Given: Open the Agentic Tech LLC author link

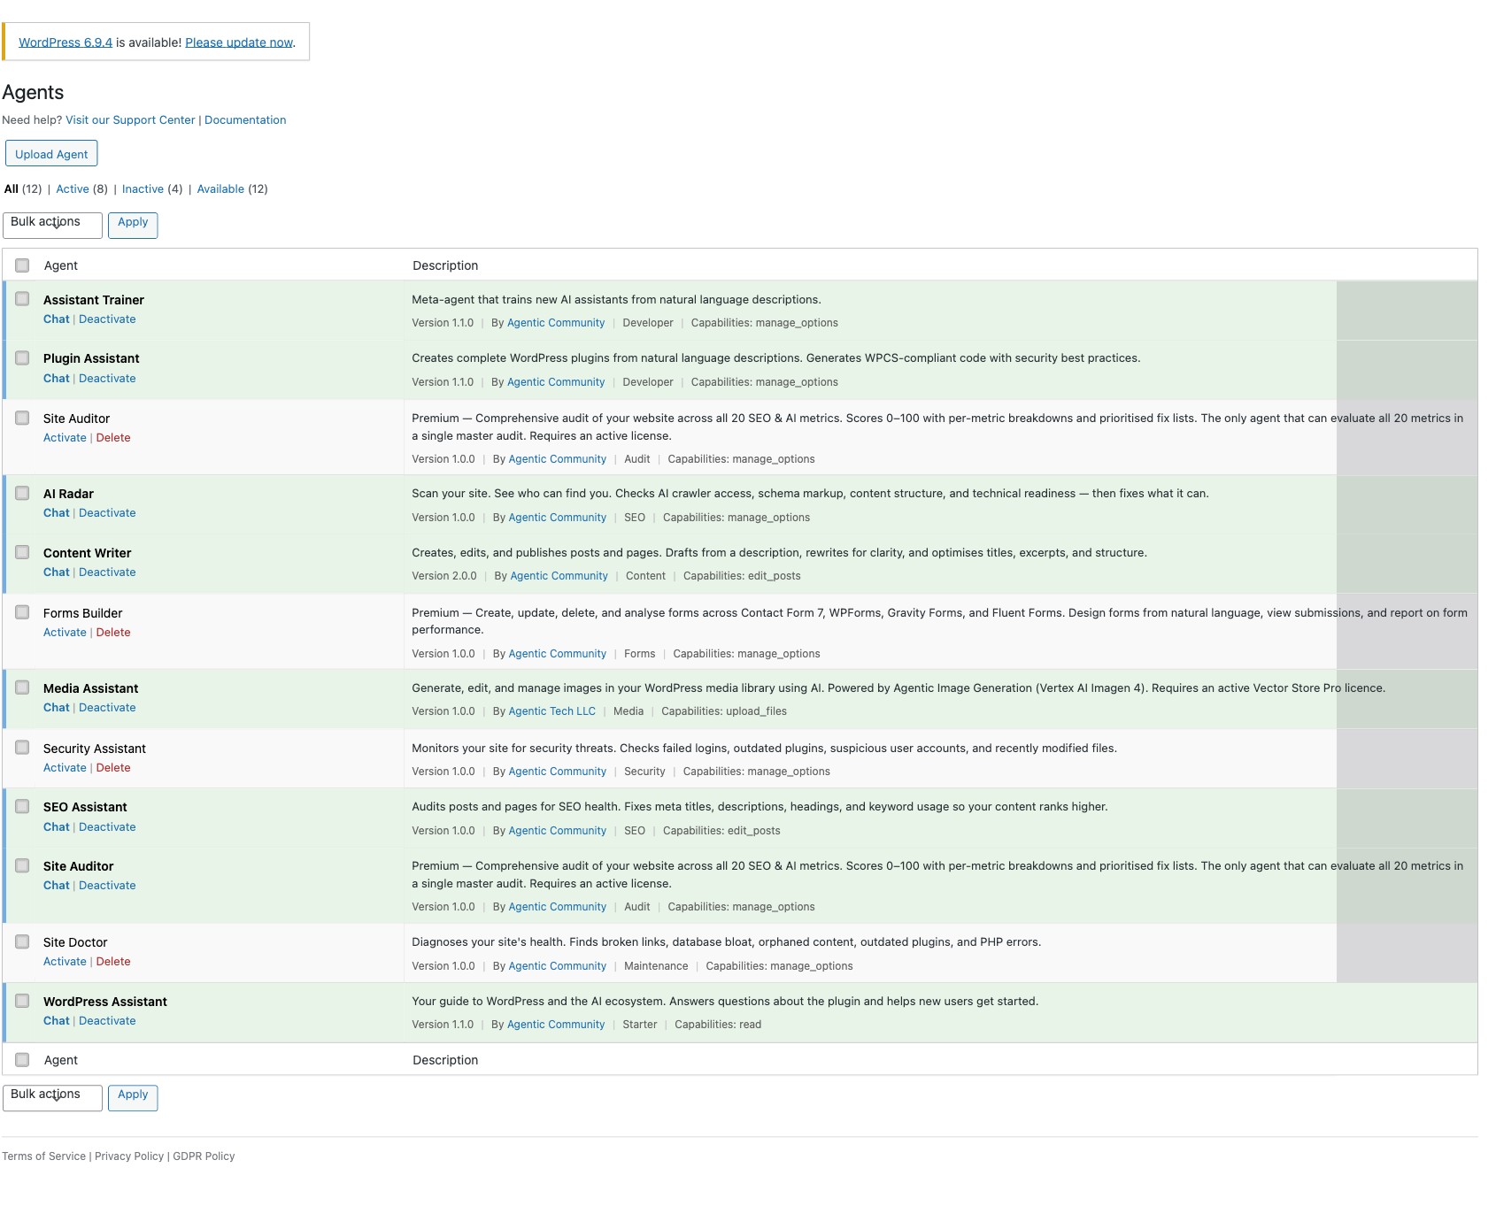Looking at the screenshot, I should click(x=551, y=711).
